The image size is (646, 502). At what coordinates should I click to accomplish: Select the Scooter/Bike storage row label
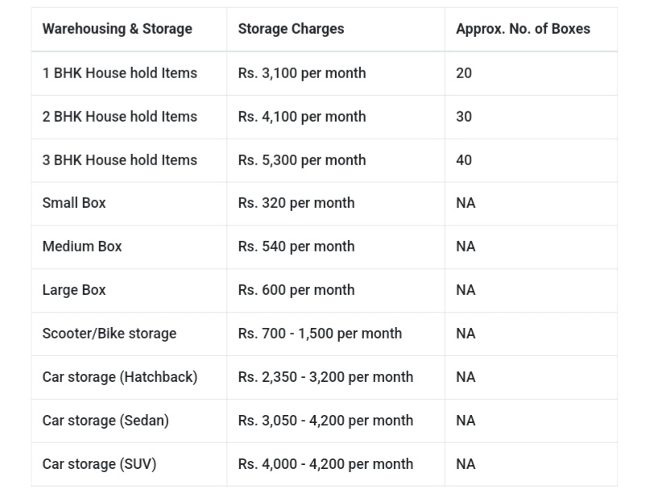(x=109, y=334)
